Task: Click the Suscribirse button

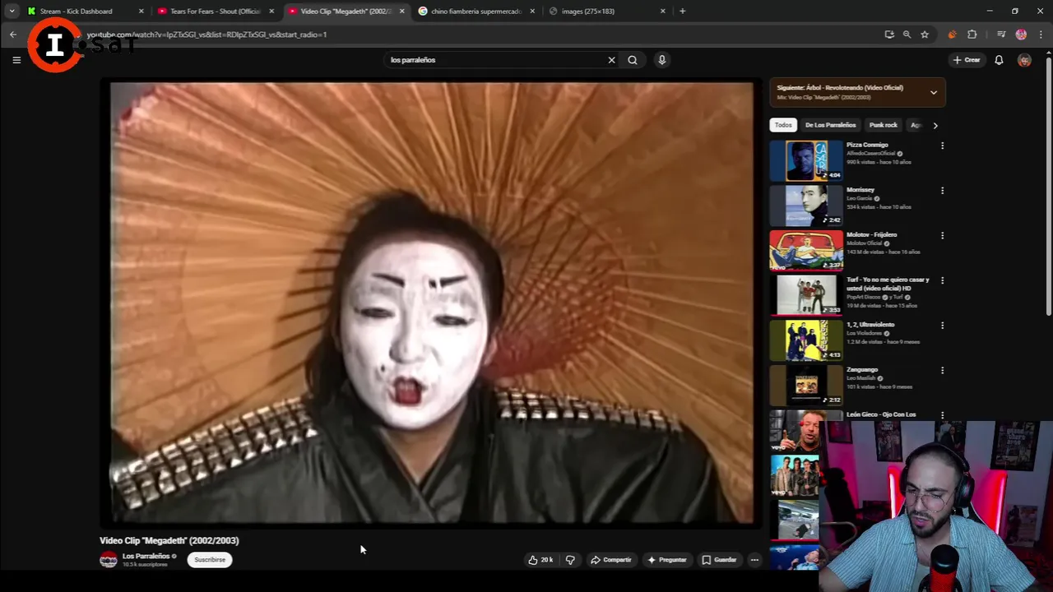Action: (210, 560)
